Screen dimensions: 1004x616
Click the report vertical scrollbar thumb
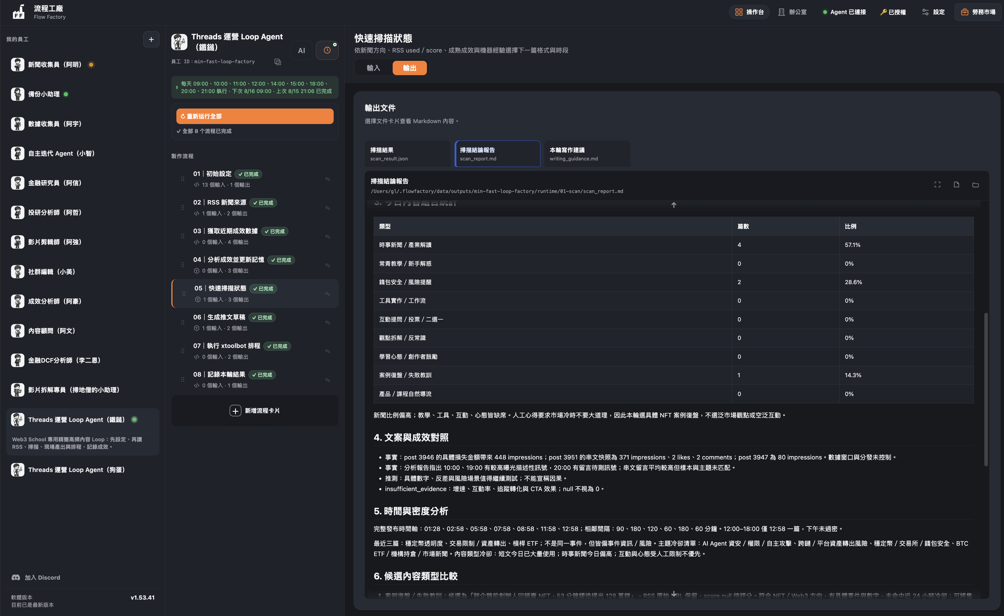click(x=986, y=389)
